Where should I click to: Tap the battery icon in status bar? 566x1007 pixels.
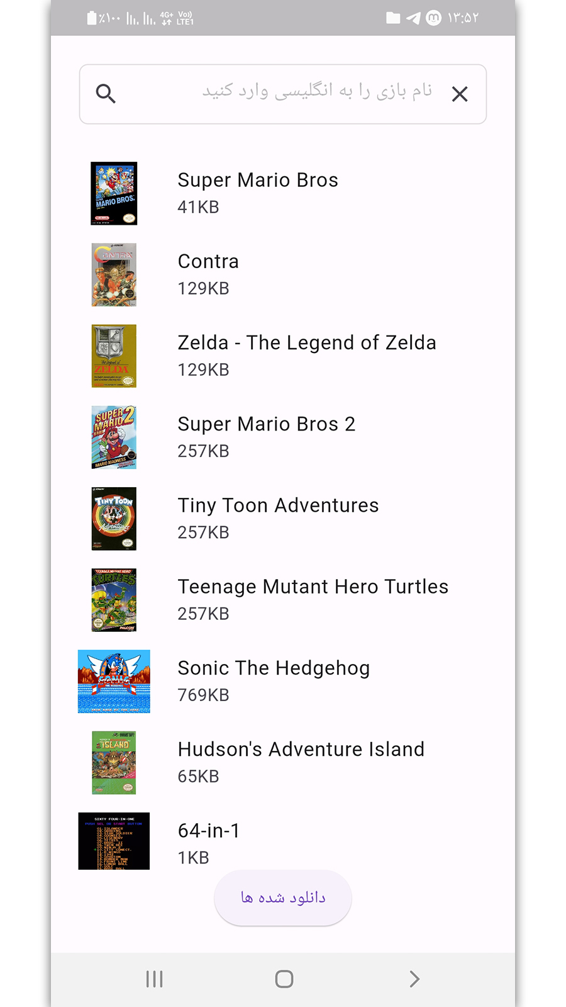[92, 18]
